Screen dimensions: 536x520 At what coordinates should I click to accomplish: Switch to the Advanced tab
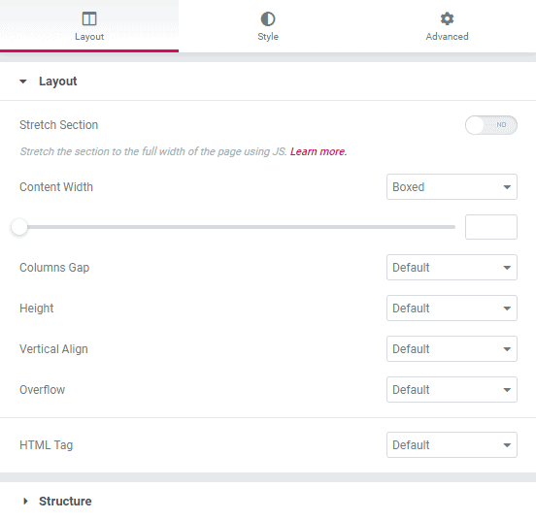pyautogui.click(x=447, y=26)
